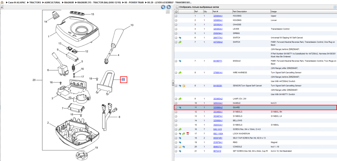
Task: Open MAGNUM breadcrumb level
Action: click(69, 3)
